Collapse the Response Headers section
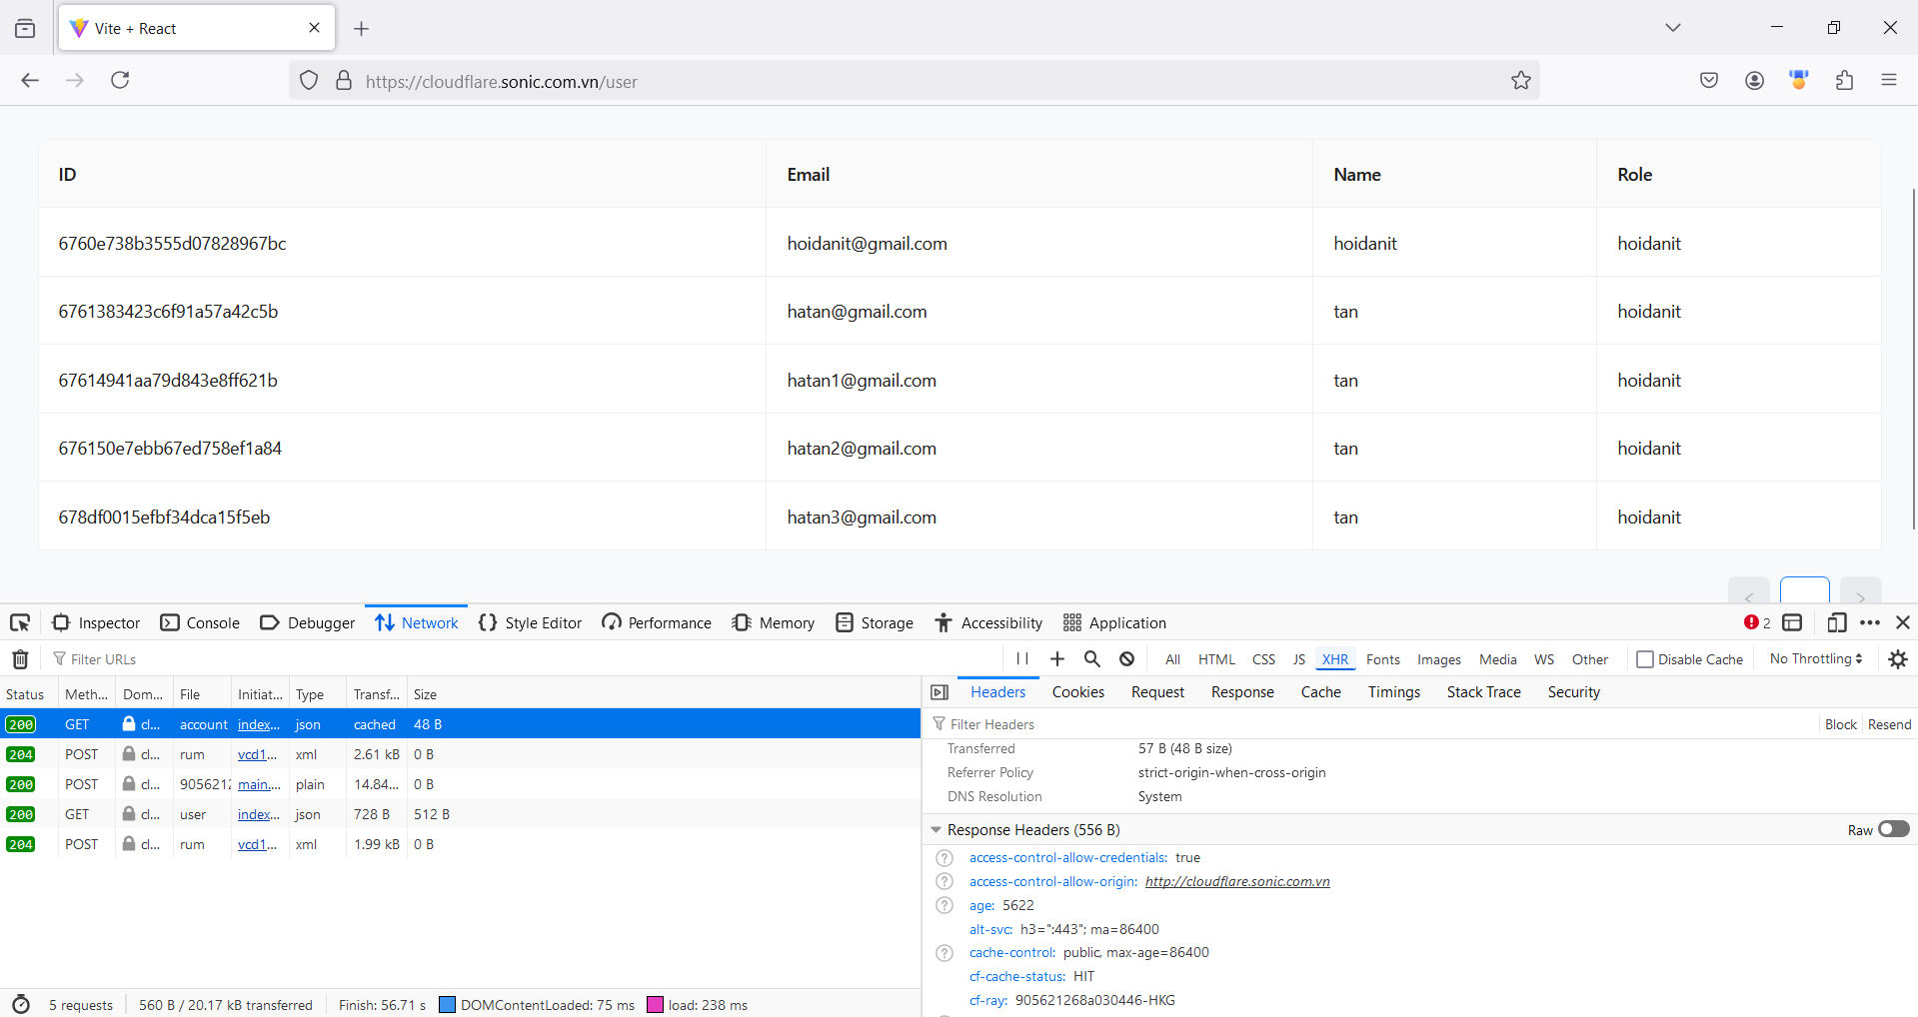 (937, 830)
